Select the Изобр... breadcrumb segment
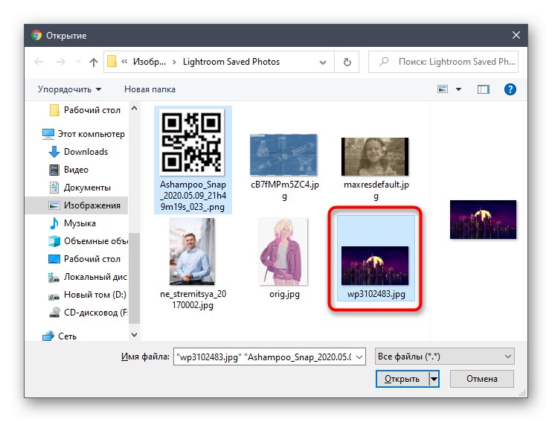 pyautogui.click(x=150, y=62)
